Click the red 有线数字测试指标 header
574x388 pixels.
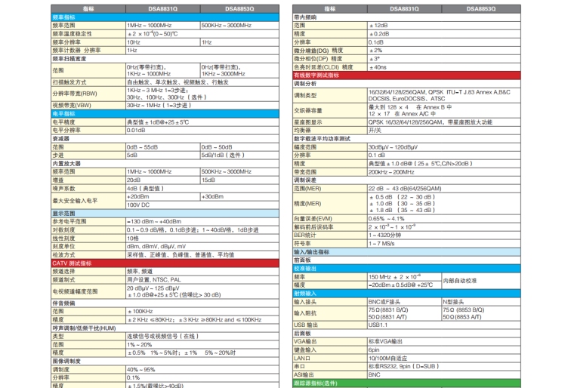click(x=317, y=75)
